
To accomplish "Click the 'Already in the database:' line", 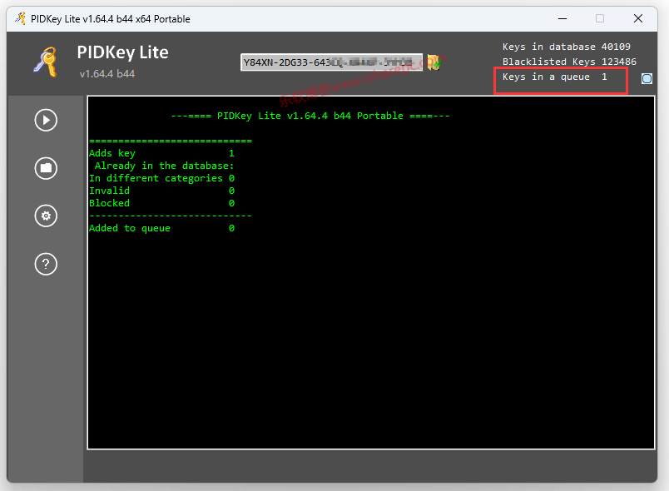I will click(164, 166).
